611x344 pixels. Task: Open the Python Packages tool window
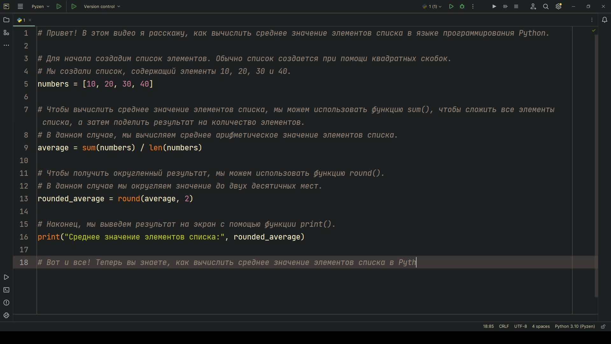click(x=6, y=315)
